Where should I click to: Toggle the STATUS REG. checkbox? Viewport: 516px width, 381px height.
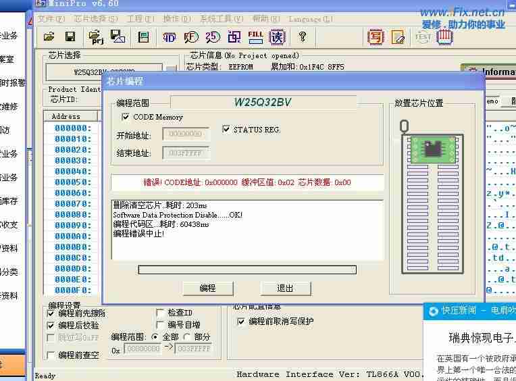(226, 130)
